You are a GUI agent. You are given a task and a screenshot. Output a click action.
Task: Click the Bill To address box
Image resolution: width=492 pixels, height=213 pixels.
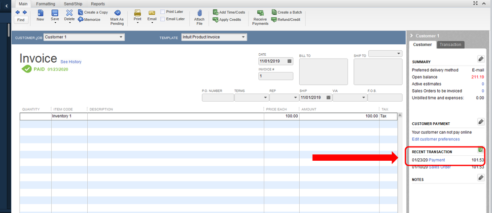click(323, 71)
